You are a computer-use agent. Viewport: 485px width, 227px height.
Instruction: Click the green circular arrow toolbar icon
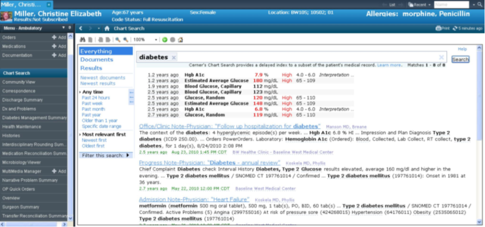[x=164, y=40]
